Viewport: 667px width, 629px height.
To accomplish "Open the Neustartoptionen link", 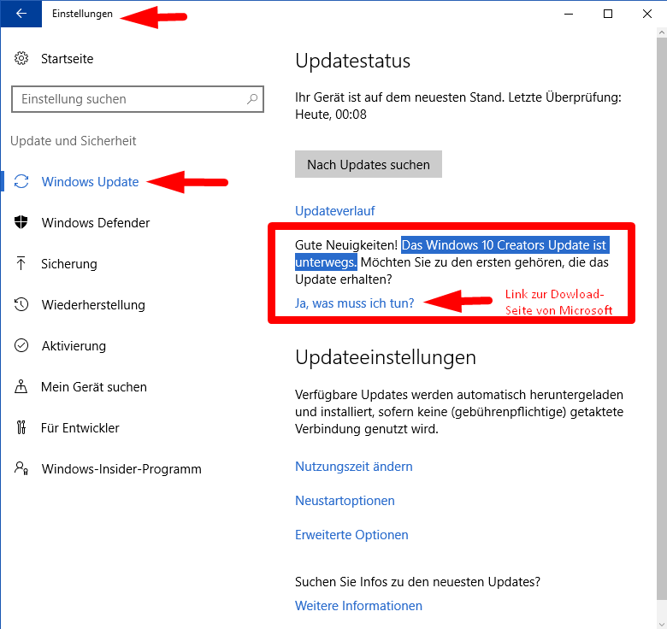I will 345,500.
